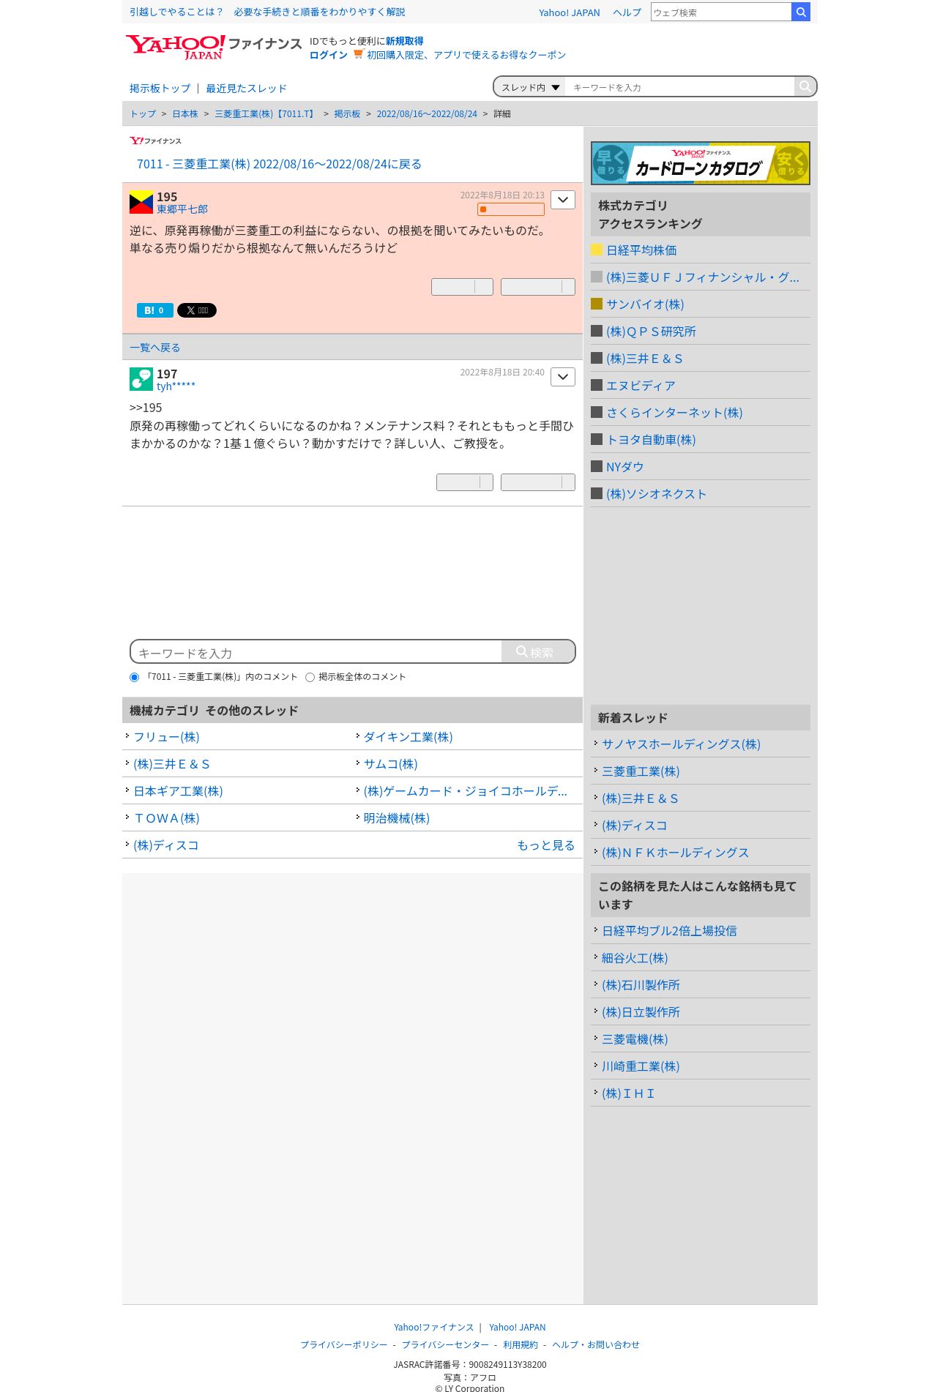940x1392 pixels.
Task: Click the lower キーワードを入力 search field
Action: coord(316,652)
